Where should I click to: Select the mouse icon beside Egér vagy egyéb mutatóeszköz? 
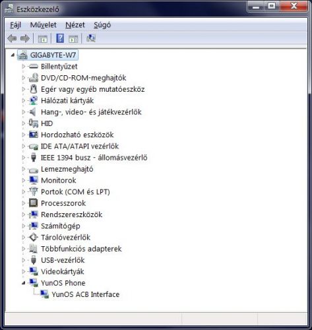[x=34, y=89]
